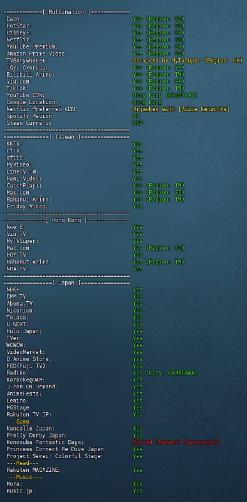The width and height of the screenshot is (247, 502).
Task: Click the "ofiii:" label
Action: [16, 158]
